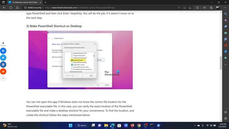Close the Fix Windows cannot find PowerShell tab
The height and width of the screenshot is (129, 229).
tap(40, 3)
